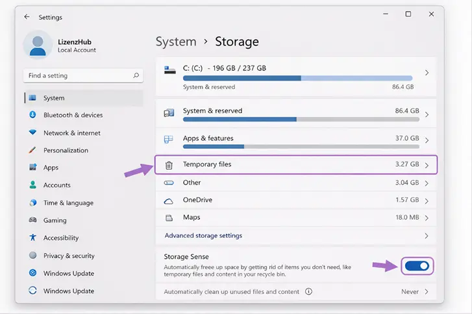Click the Never cleanup value
This screenshot has height=314, width=472.
410,292
